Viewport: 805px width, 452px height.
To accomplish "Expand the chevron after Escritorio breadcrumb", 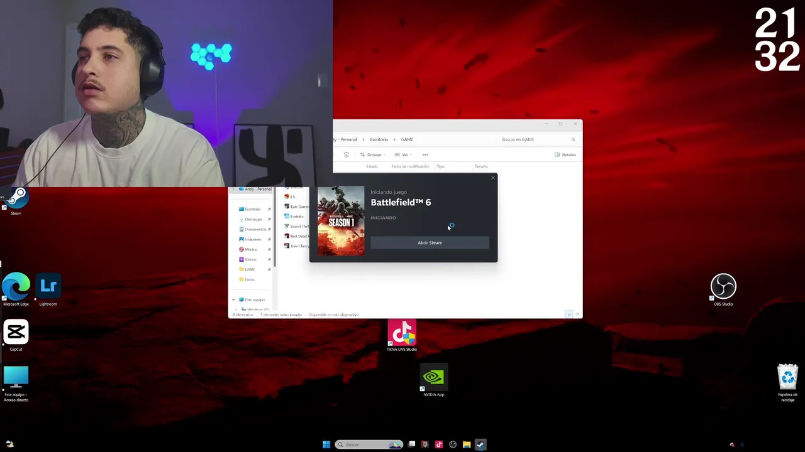I will [394, 139].
